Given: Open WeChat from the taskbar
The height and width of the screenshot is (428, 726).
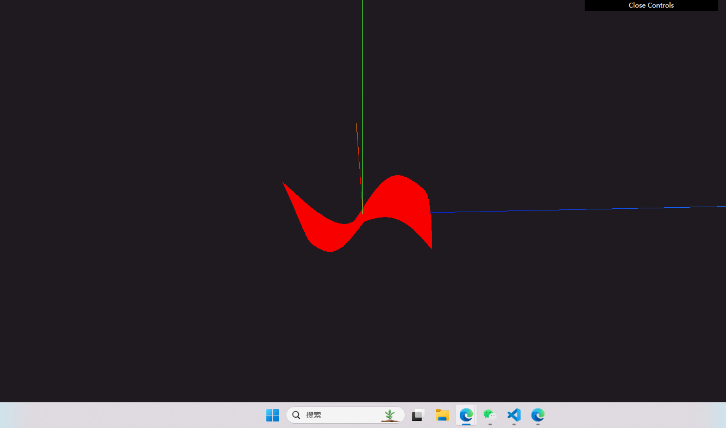Looking at the screenshot, I should [x=490, y=415].
